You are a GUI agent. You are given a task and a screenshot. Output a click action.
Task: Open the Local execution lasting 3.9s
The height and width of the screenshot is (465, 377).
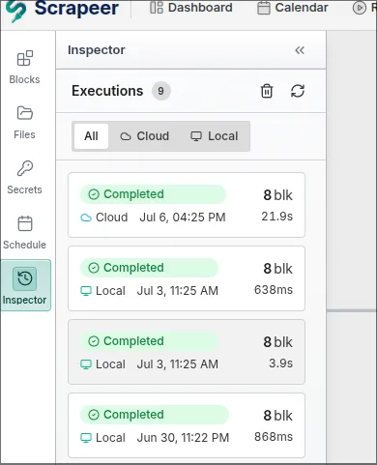[x=187, y=352]
